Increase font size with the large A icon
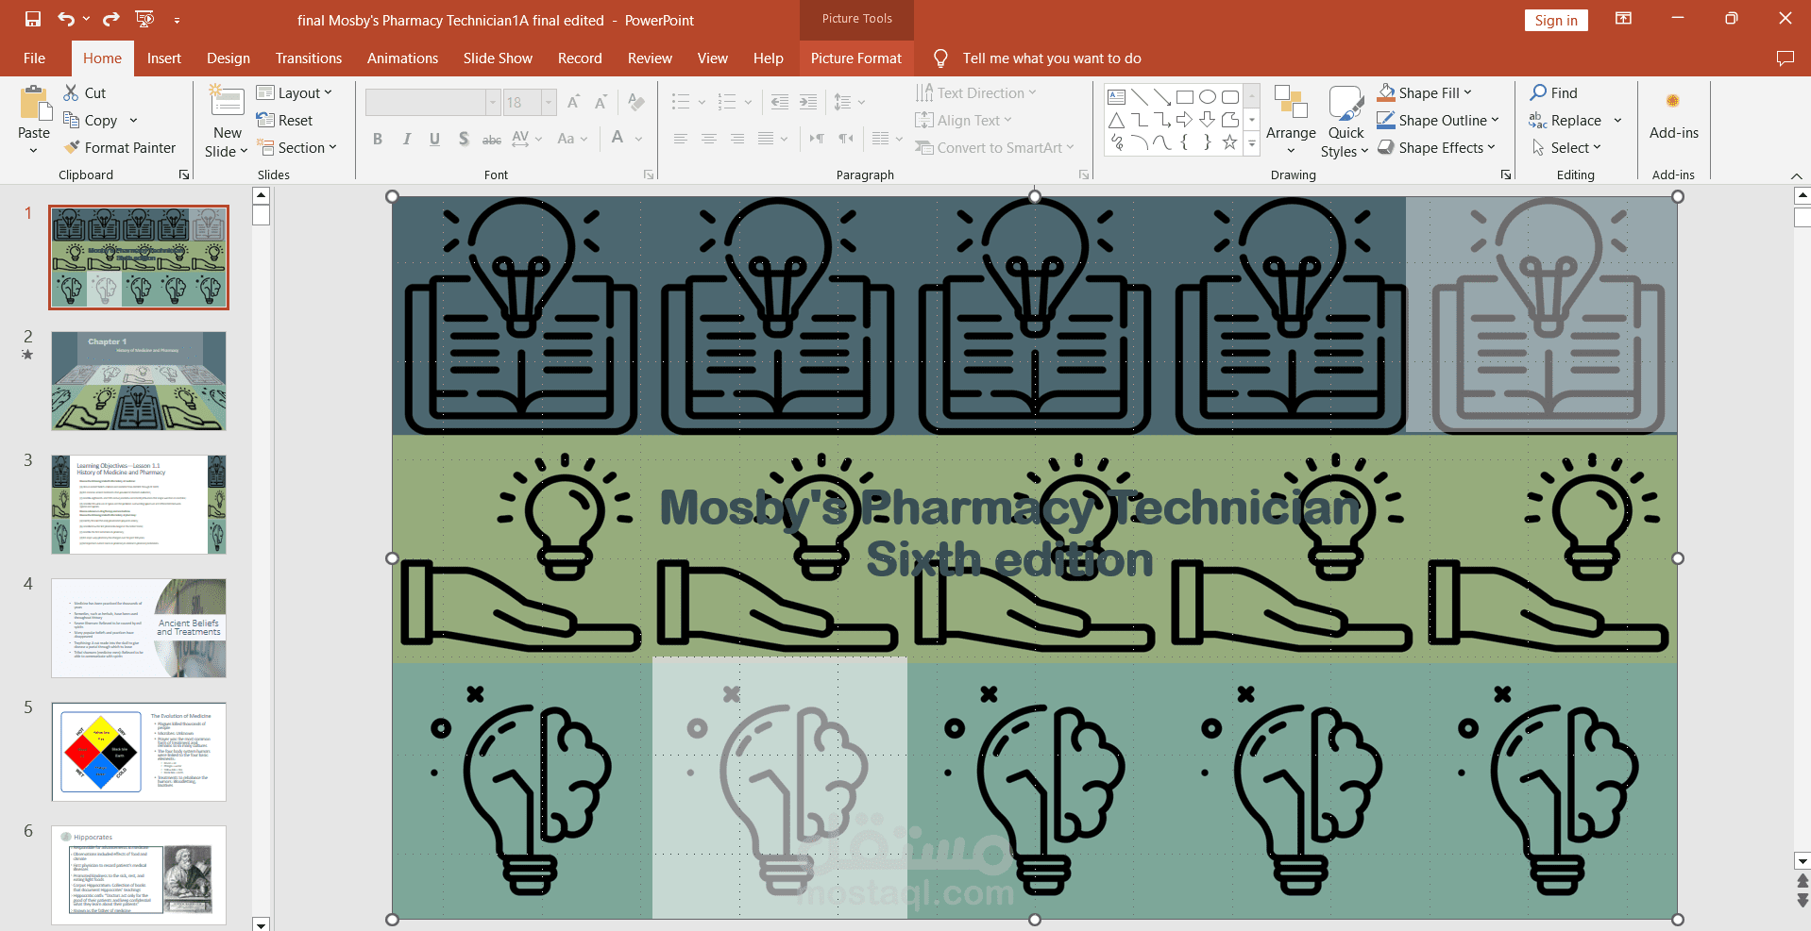 point(573,102)
